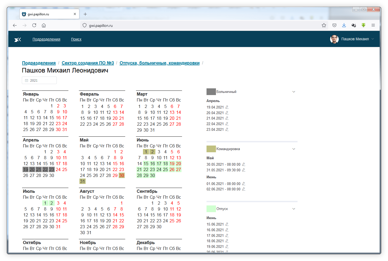Go to Сектор создания ПО №3 breadcrumb
This screenshot has width=388, height=261.
(88, 63)
